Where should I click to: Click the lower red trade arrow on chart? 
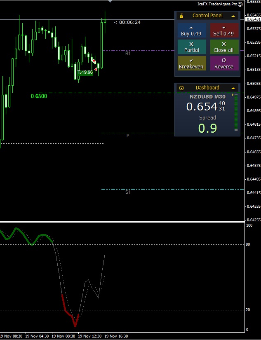[96, 69]
